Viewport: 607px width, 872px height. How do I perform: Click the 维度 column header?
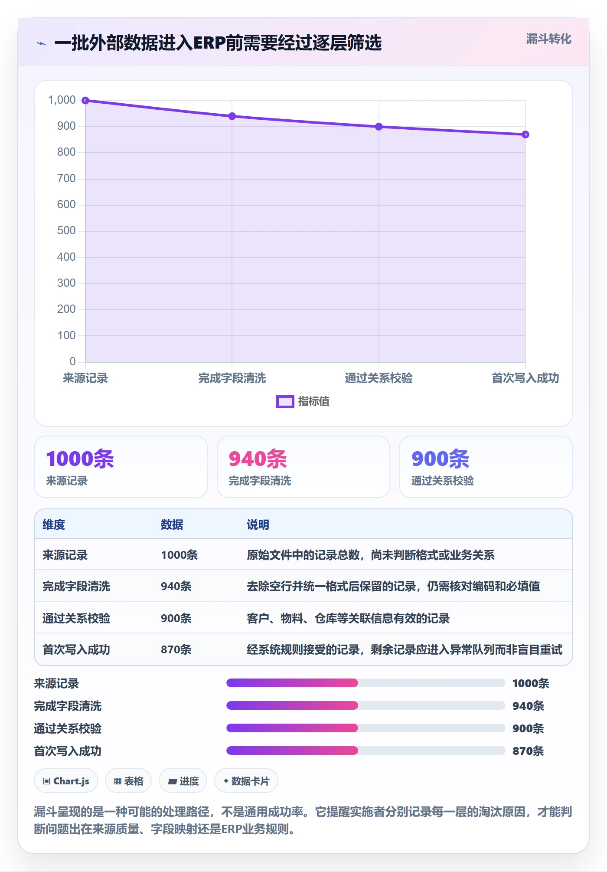pos(54,525)
